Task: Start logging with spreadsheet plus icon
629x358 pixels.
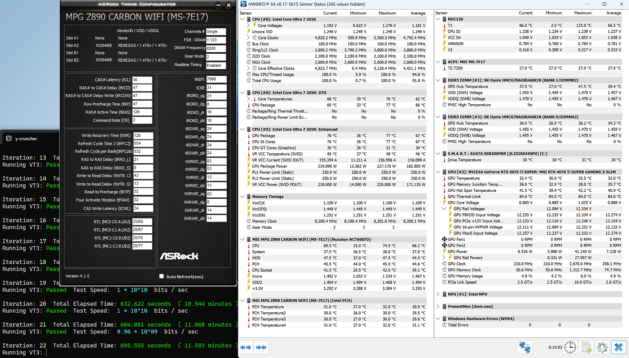Action: [586, 347]
